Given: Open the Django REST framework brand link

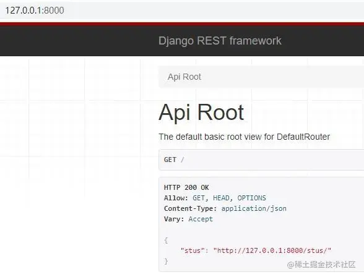Looking at the screenshot, I should [x=220, y=41].
